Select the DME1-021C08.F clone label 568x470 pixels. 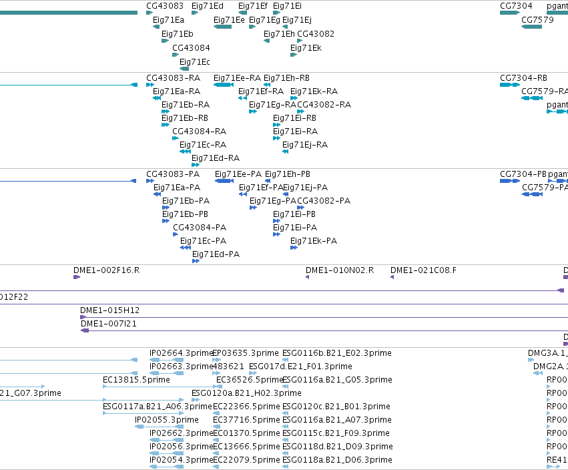click(x=423, y=270)
